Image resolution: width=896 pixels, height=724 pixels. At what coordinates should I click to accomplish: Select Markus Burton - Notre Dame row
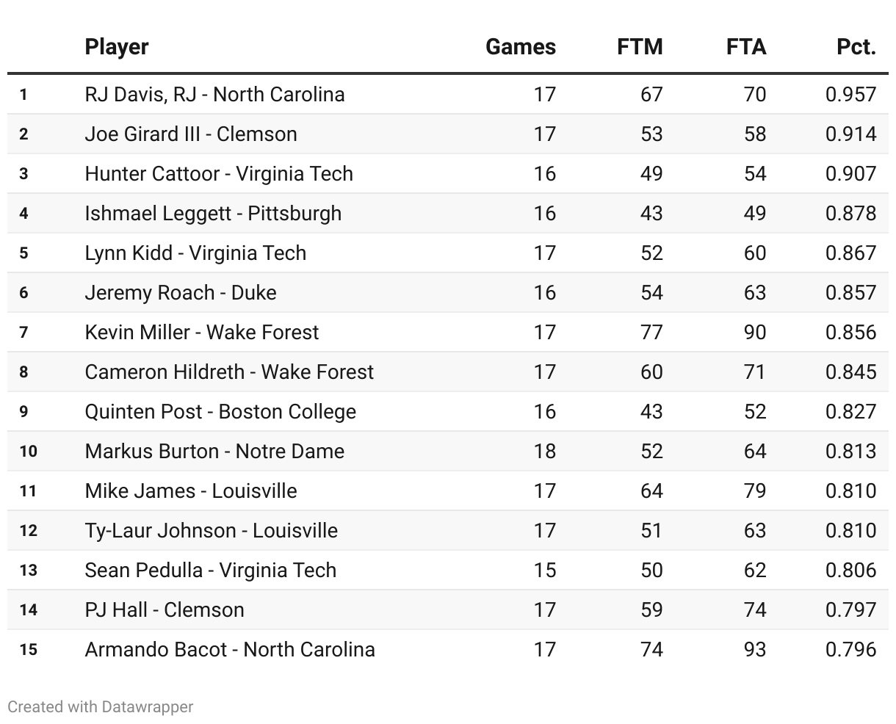coord(214,452)
